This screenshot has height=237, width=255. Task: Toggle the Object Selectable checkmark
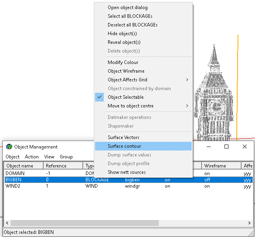[126, 97]
